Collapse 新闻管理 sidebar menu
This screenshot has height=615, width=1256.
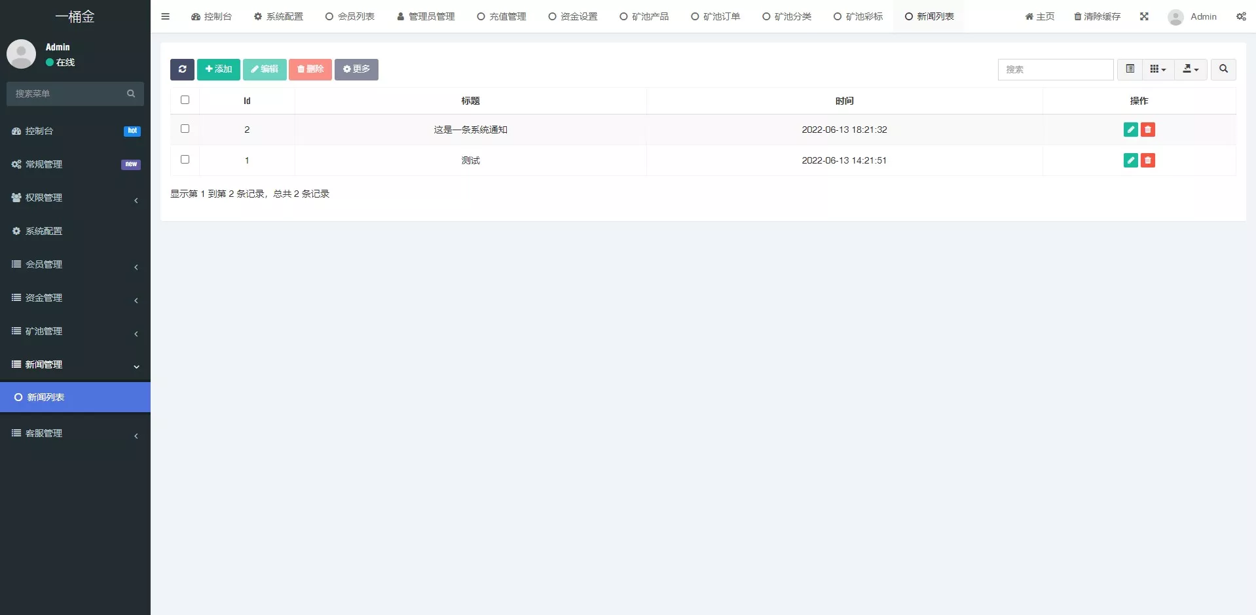[75, 364]
